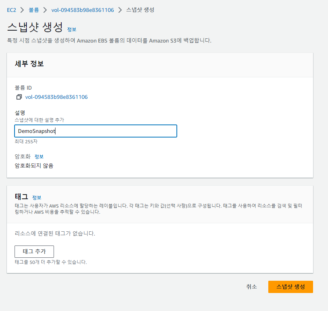Viewport: 328px width, 311px height.
Task: Click the 암호화되지 않음 text
Action: coord(34,166)
